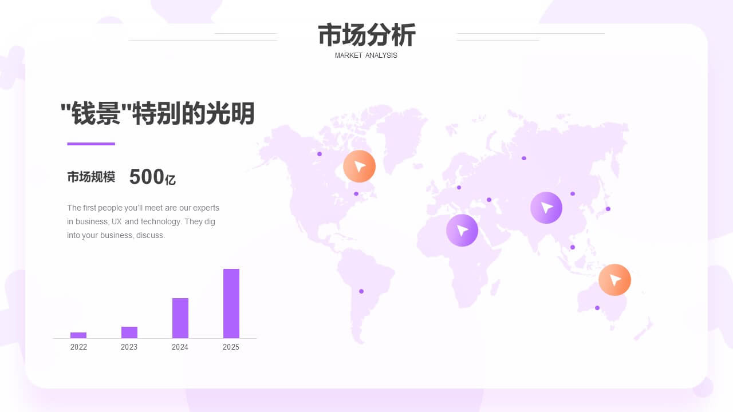This screenshot has height=412, width=733.
Task: Click the purple accent bar under the heading
Action: 91,144
